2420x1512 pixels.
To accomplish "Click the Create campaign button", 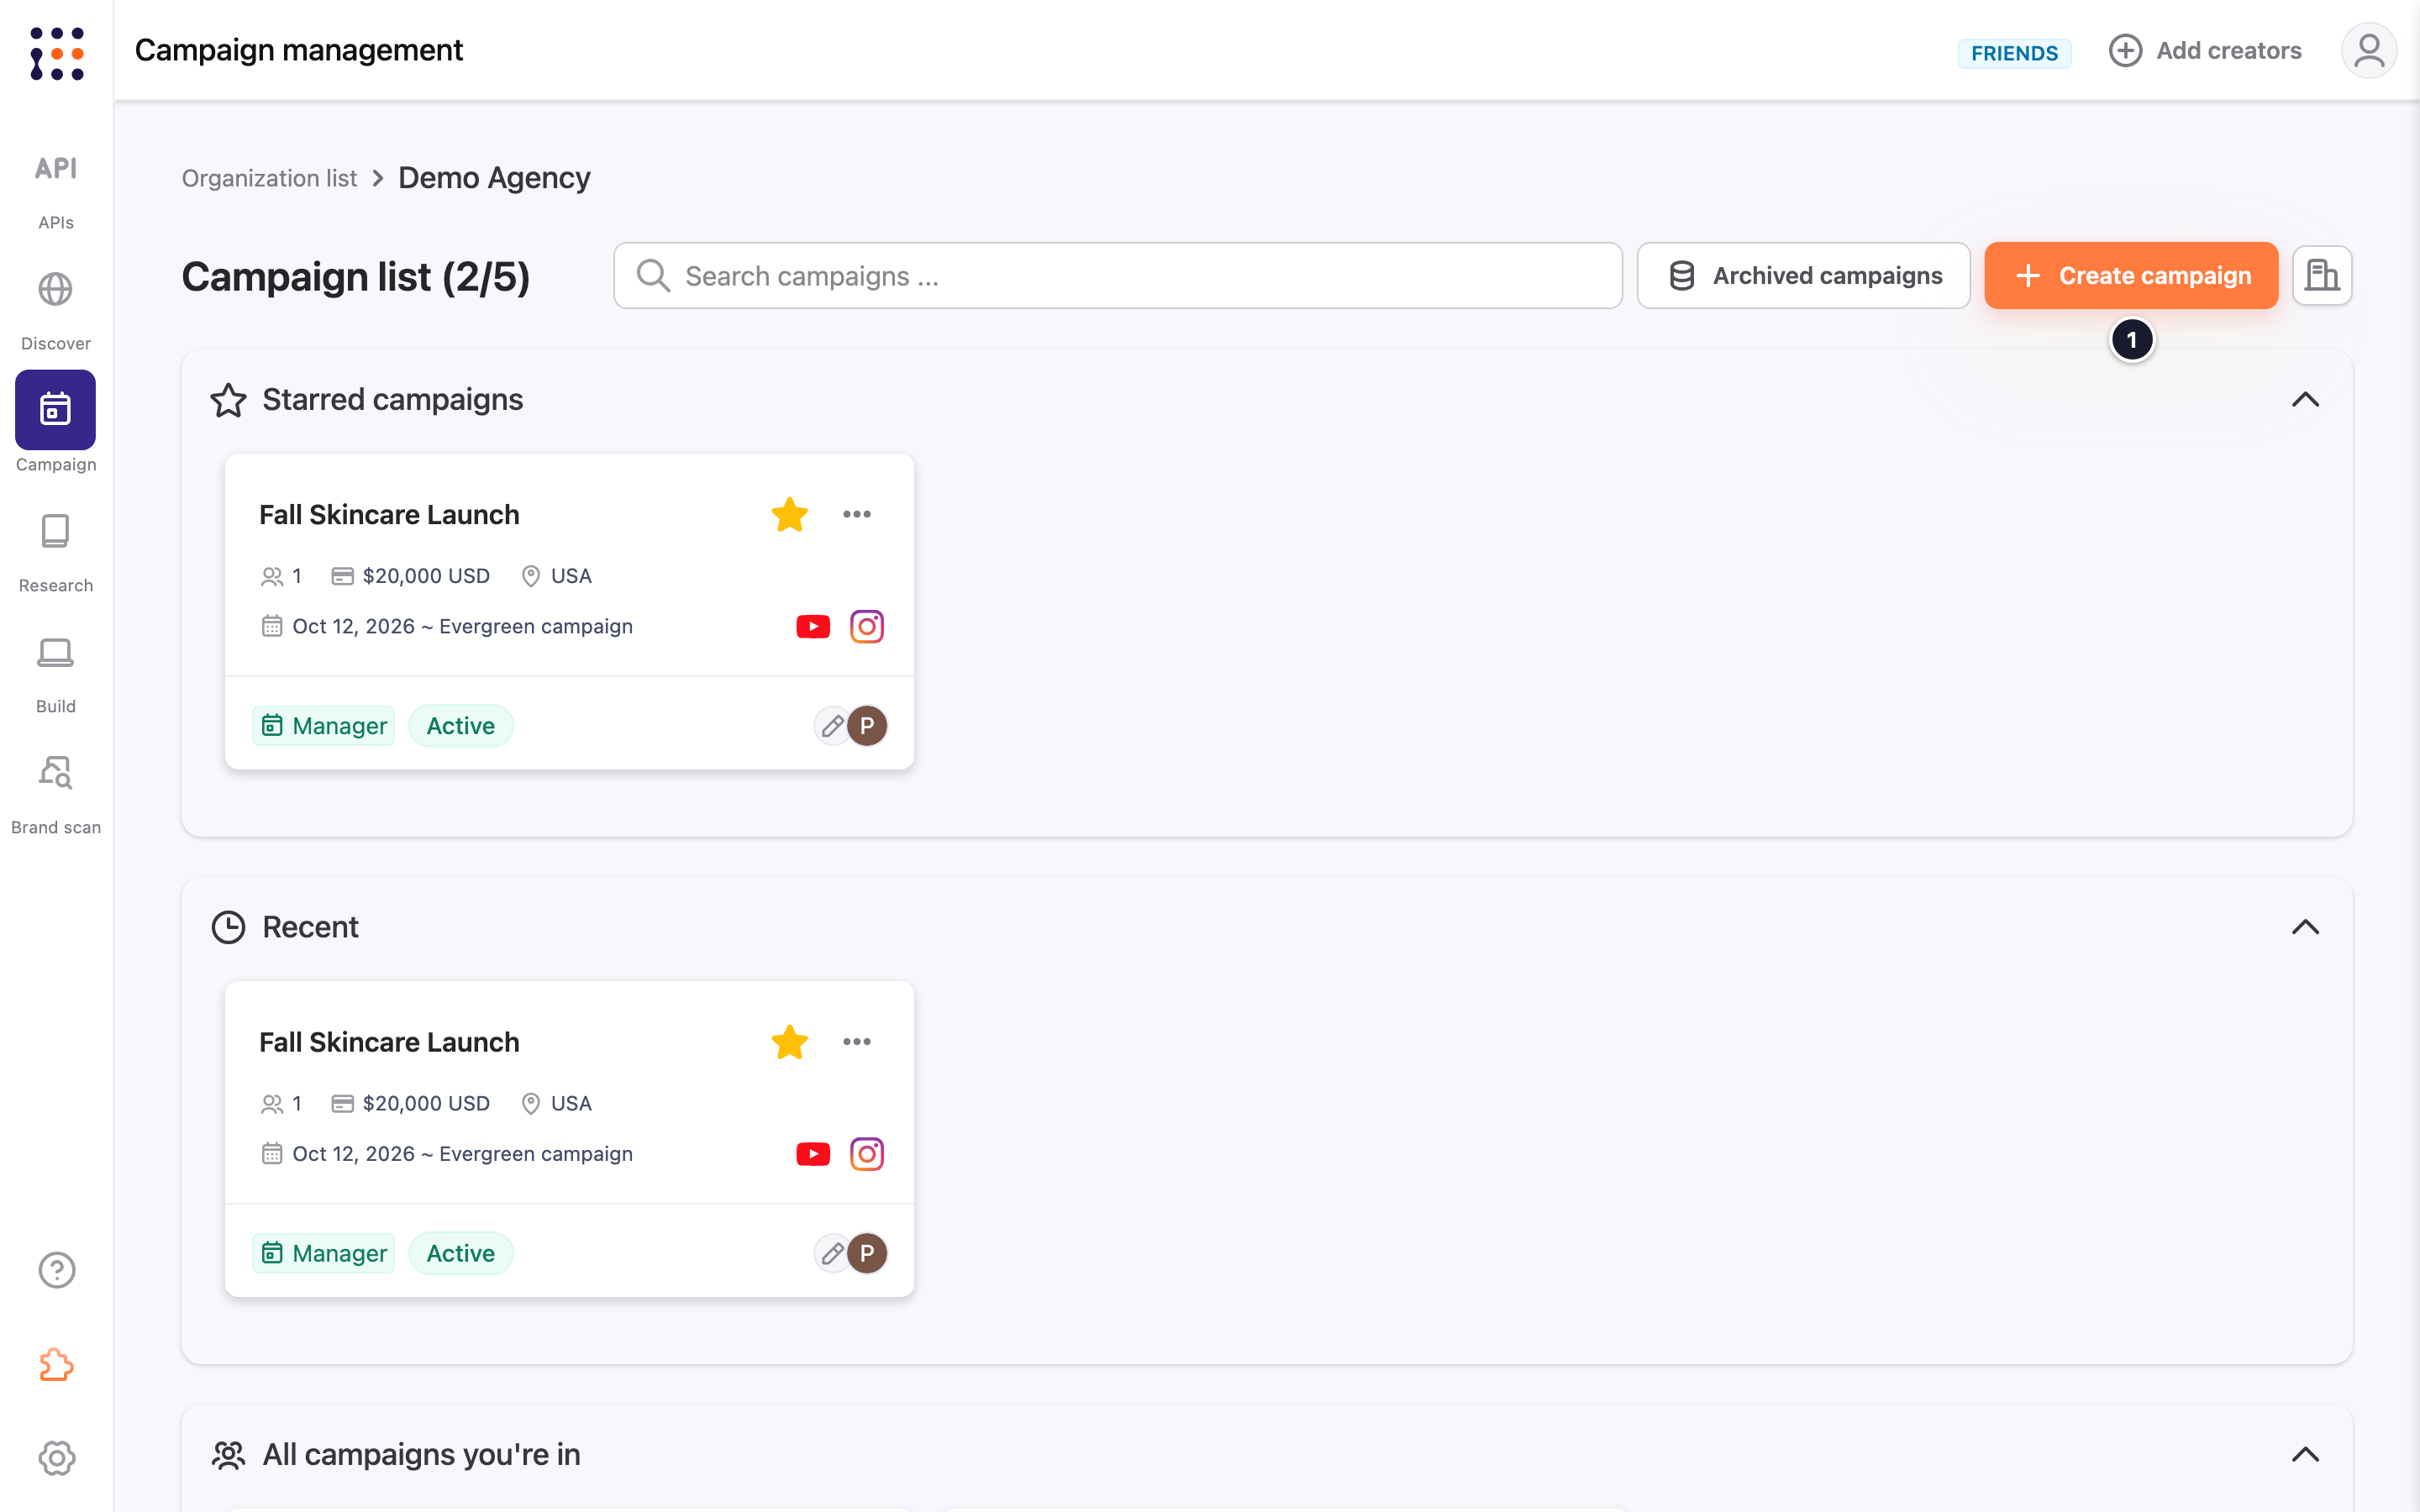I will 2131,275.
